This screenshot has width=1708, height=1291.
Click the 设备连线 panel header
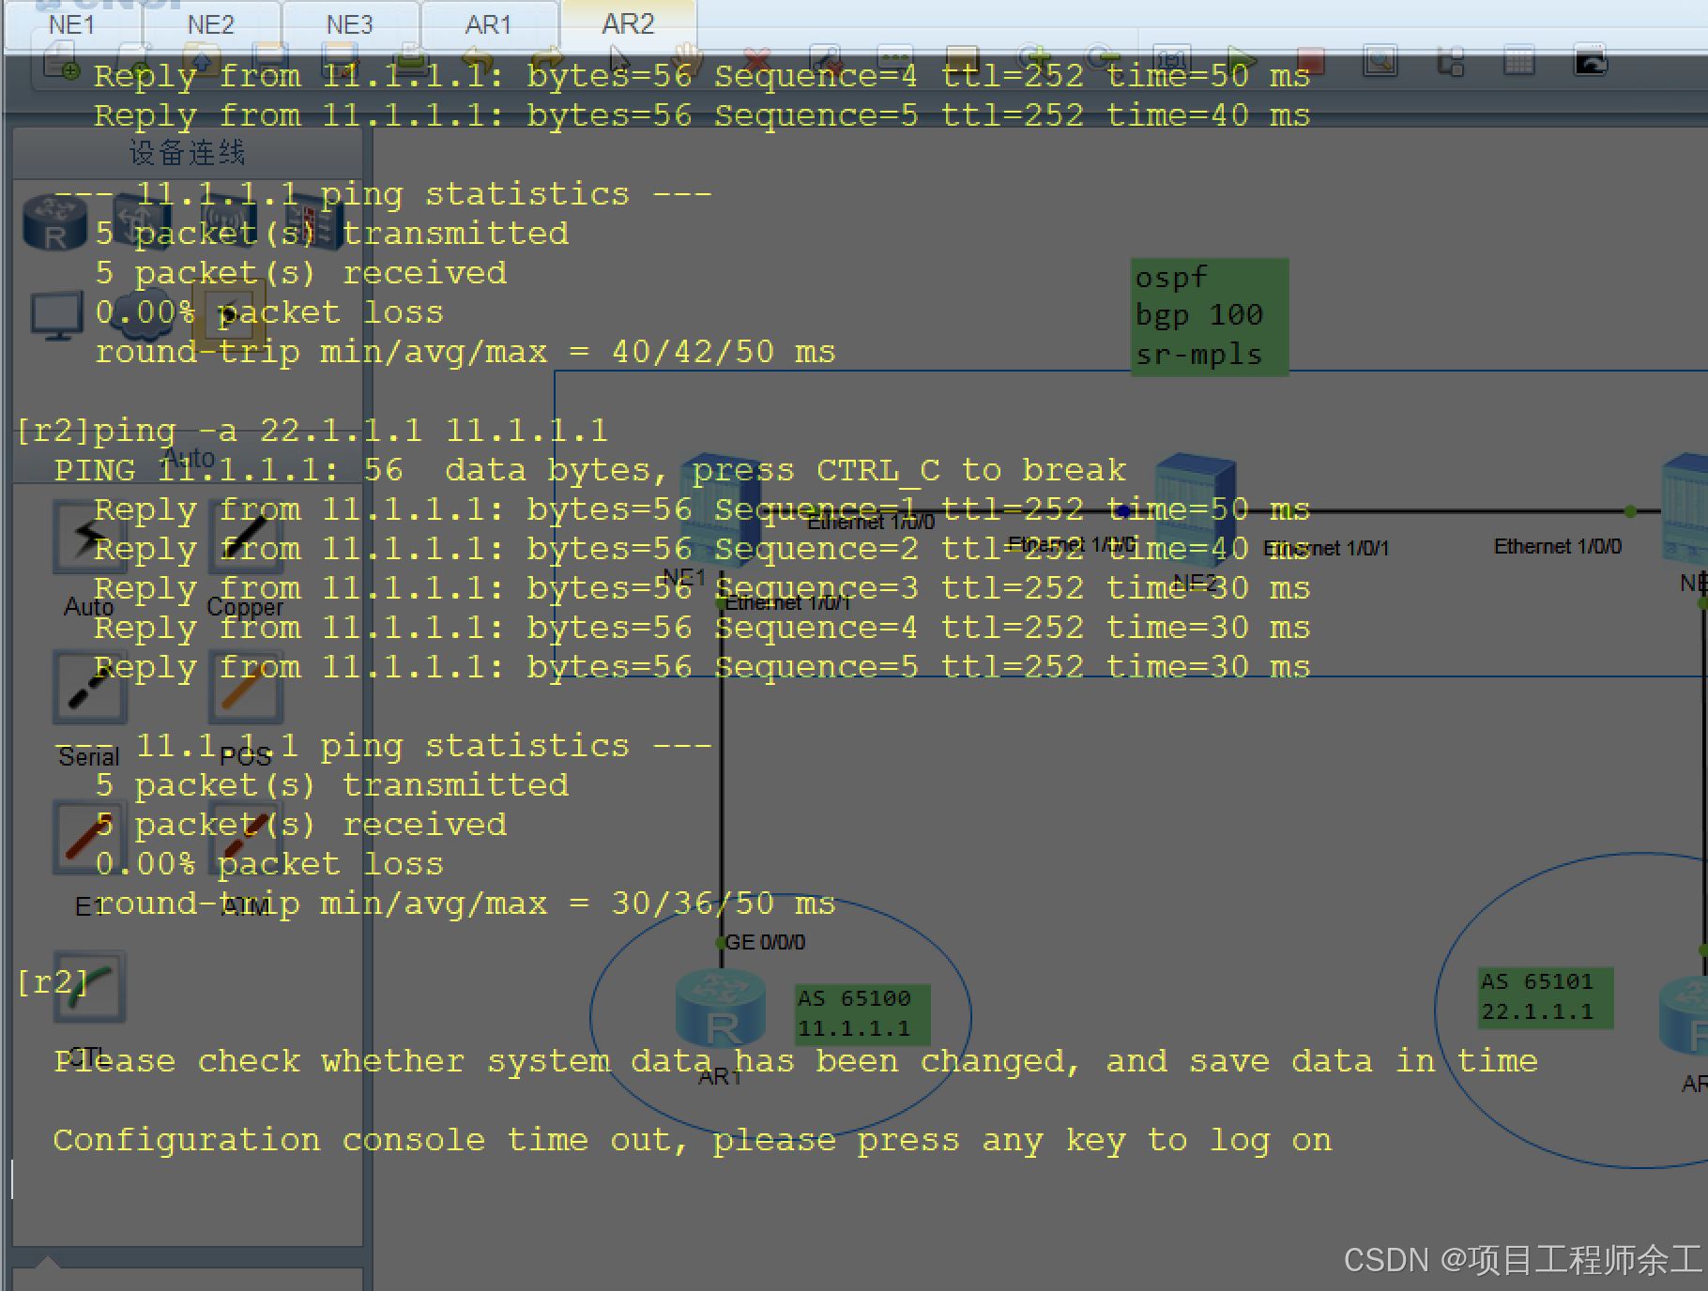187,152
